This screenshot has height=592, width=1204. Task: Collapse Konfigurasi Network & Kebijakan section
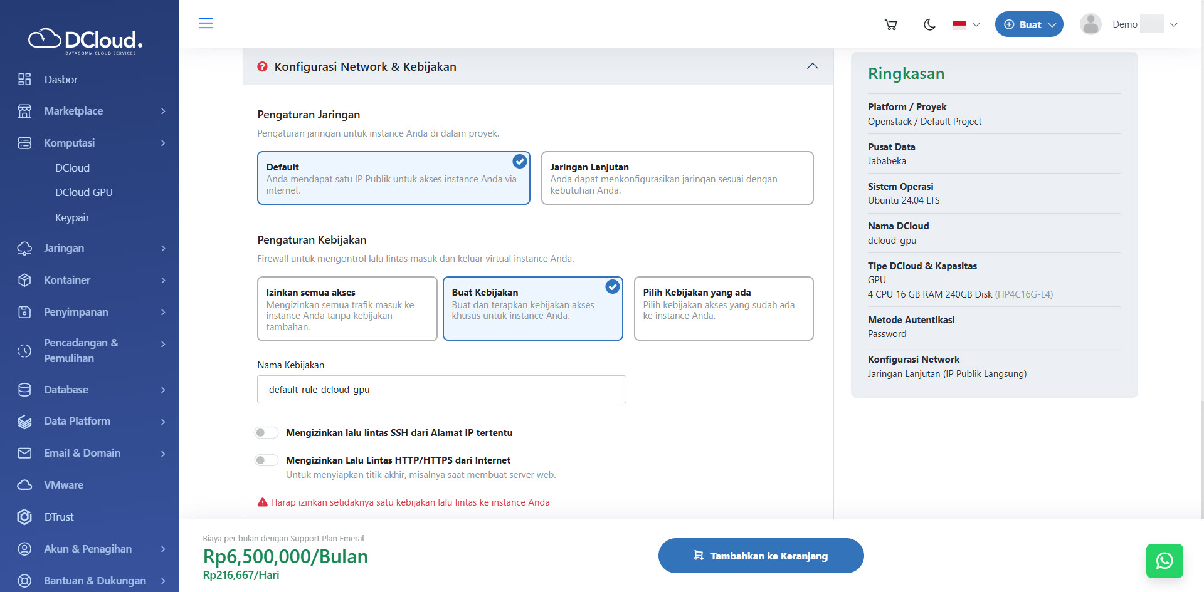point(813,66)
